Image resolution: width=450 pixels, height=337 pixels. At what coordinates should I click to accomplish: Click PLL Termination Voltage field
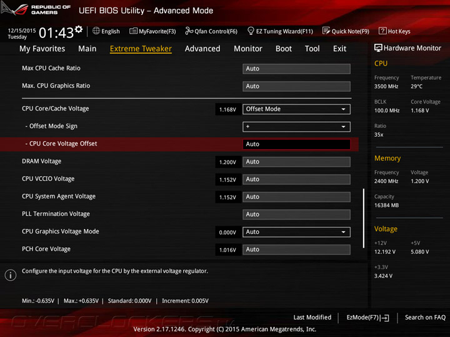(296, 214)
